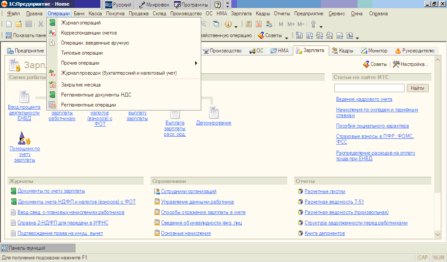
Task: Click Панель функций window button
Action: coord(38,248)
